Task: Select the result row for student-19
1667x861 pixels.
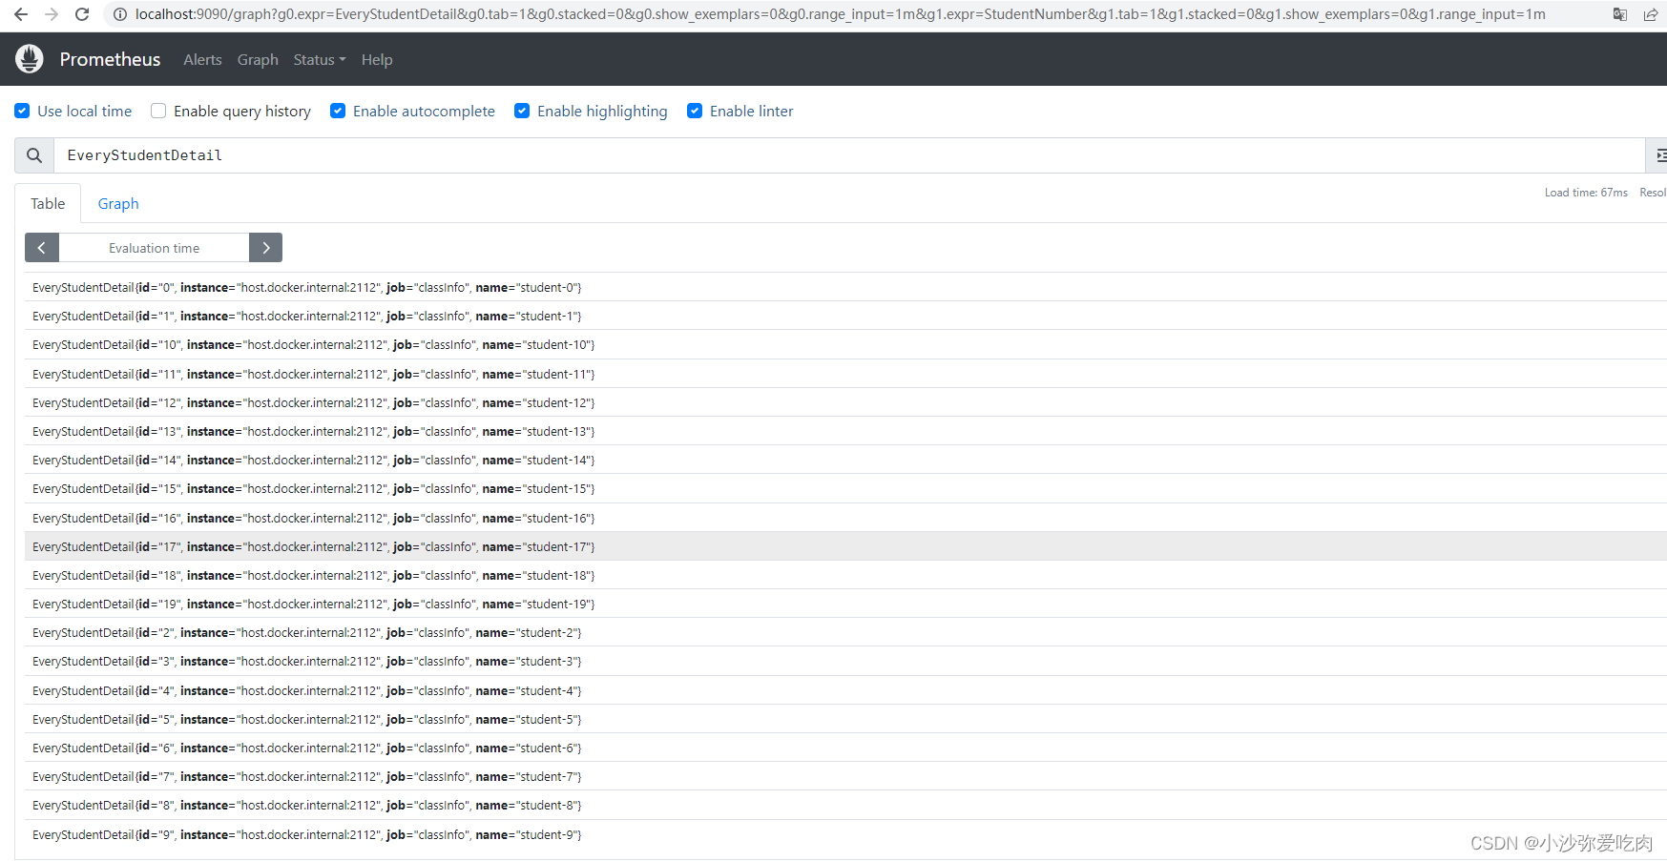Action: coord(845,604)
